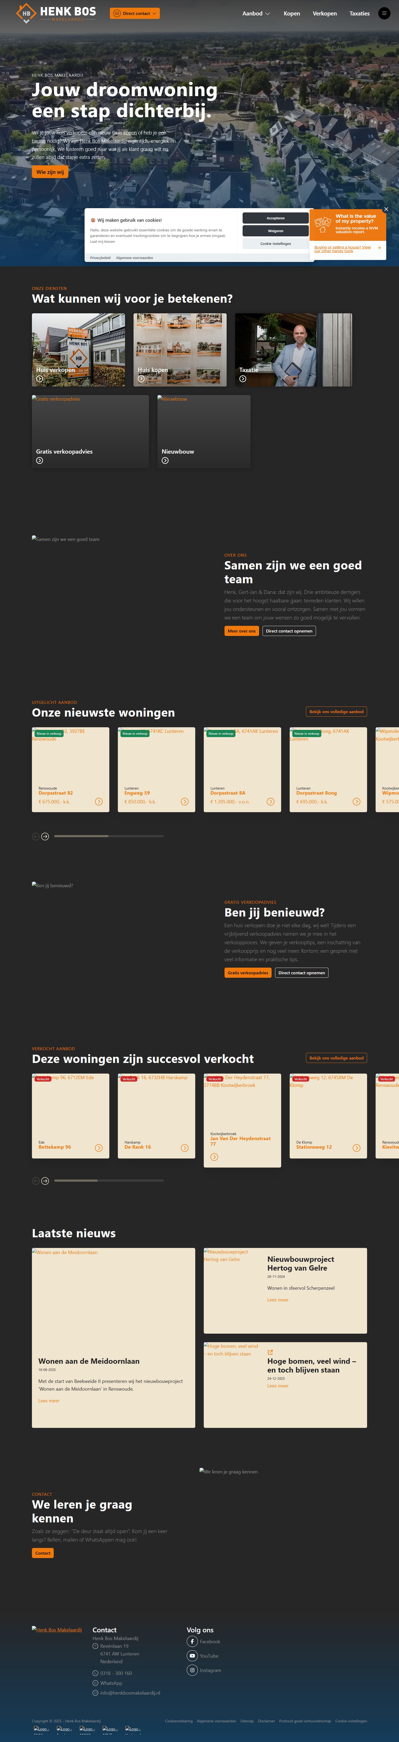Screen dimensions: 399x1742
Task: Click next arrow of nieuwste woningen carousel
Action: coord(45,836)
